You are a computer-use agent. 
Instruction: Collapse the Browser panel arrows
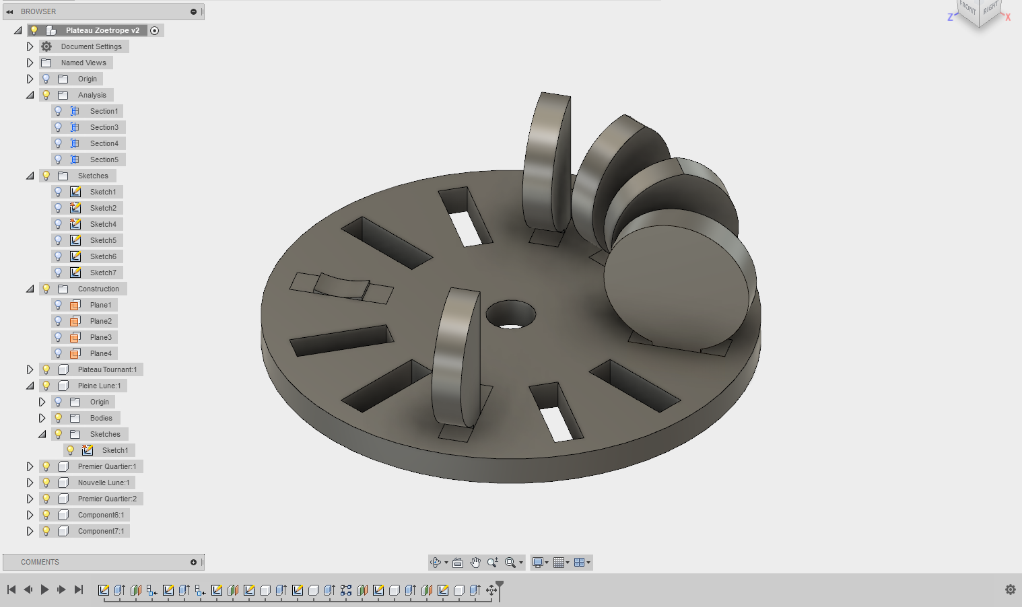[9, 11]
